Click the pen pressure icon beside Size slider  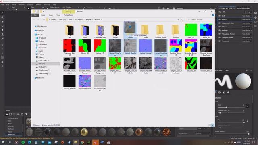pyautogui.click(x=247, y=106)
